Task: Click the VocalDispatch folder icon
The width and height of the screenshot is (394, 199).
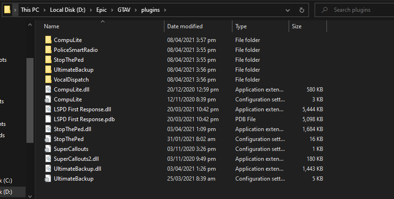Action: [48, 80]
